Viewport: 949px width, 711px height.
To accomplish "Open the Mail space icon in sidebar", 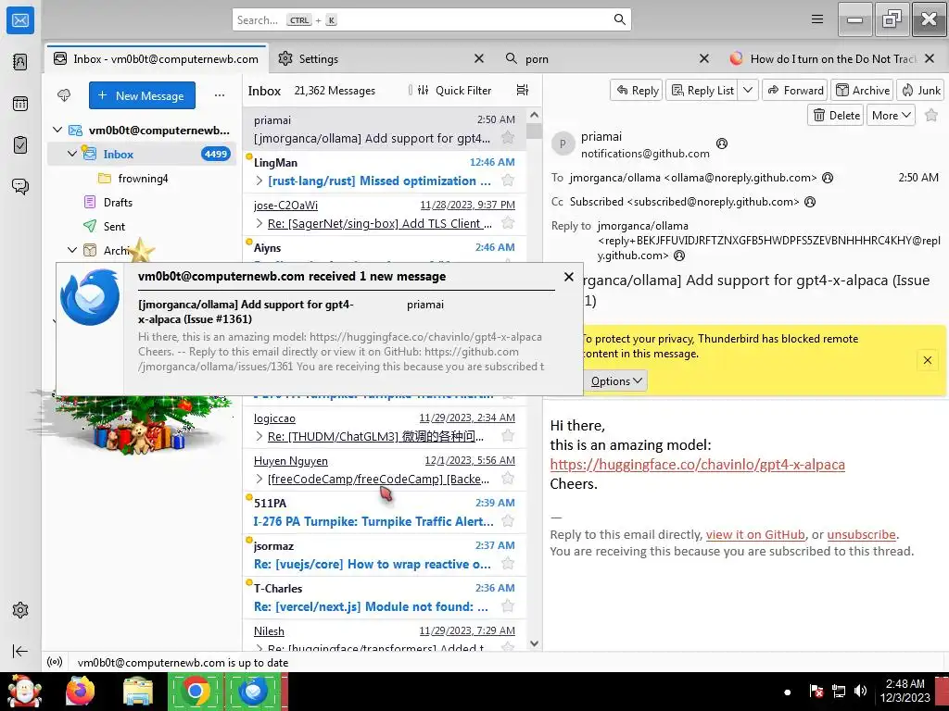I will pyautogui.click(x=20, y=20).
